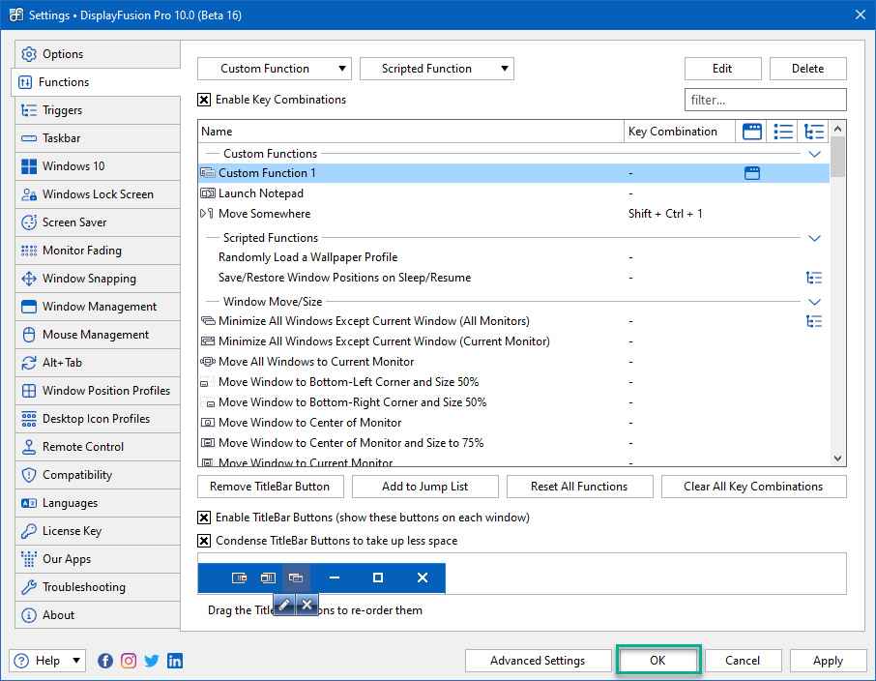Viewport: 876px width, 681px height.
Task: Open the License Key section
Action: point(98,531)
